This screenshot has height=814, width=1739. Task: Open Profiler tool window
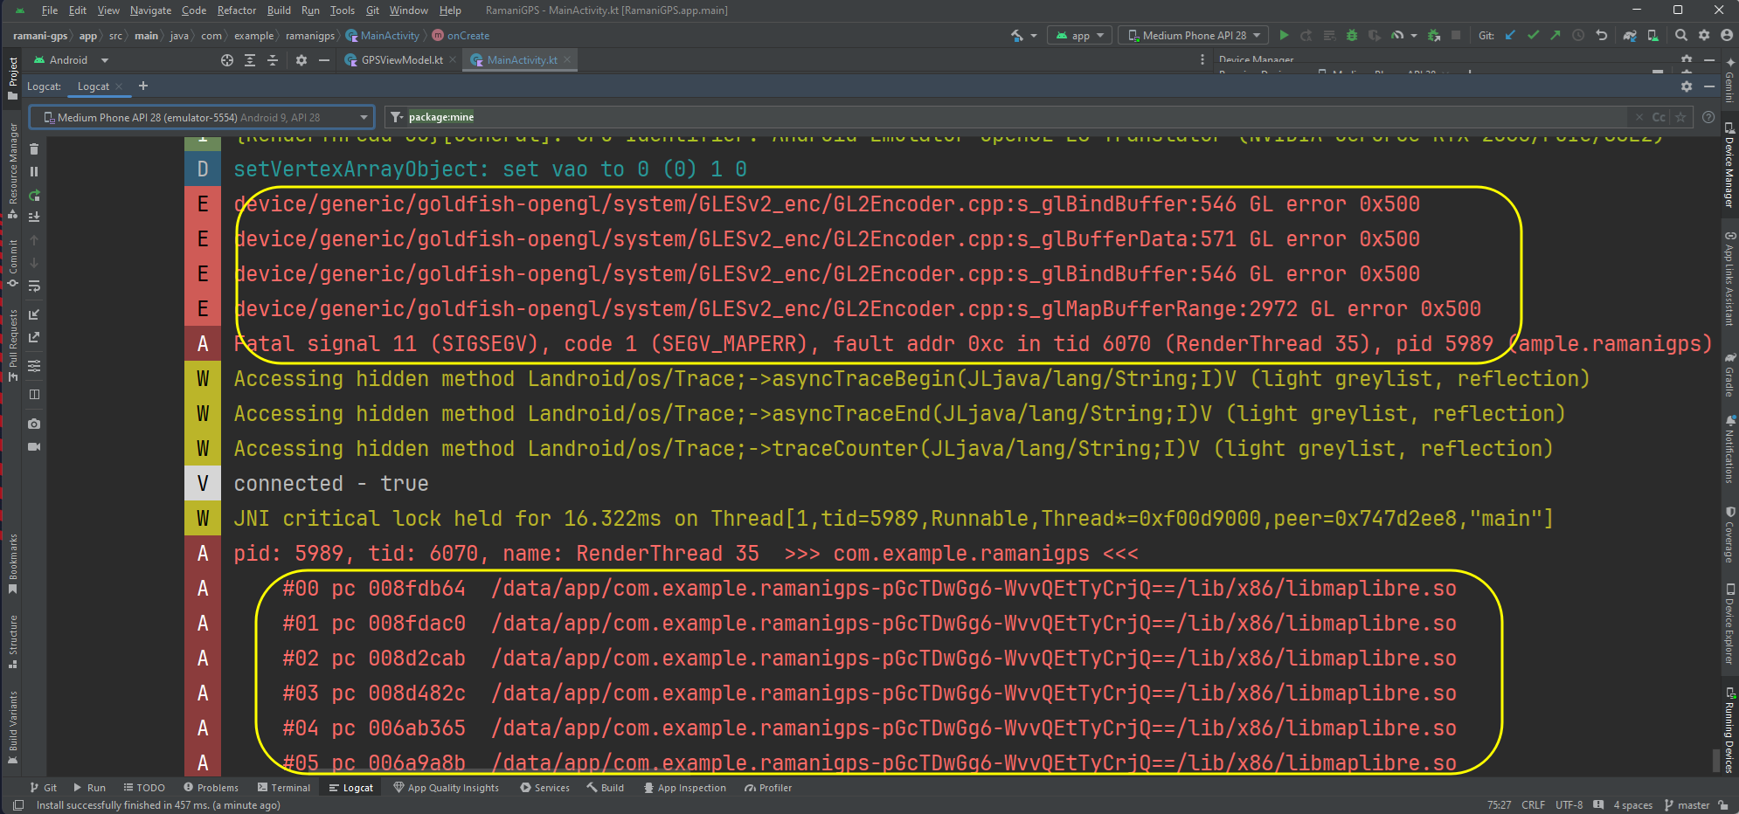click(768, 788)
